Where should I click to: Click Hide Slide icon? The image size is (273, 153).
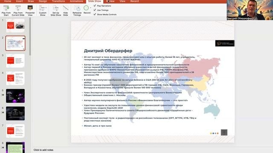tap(65, 10)
